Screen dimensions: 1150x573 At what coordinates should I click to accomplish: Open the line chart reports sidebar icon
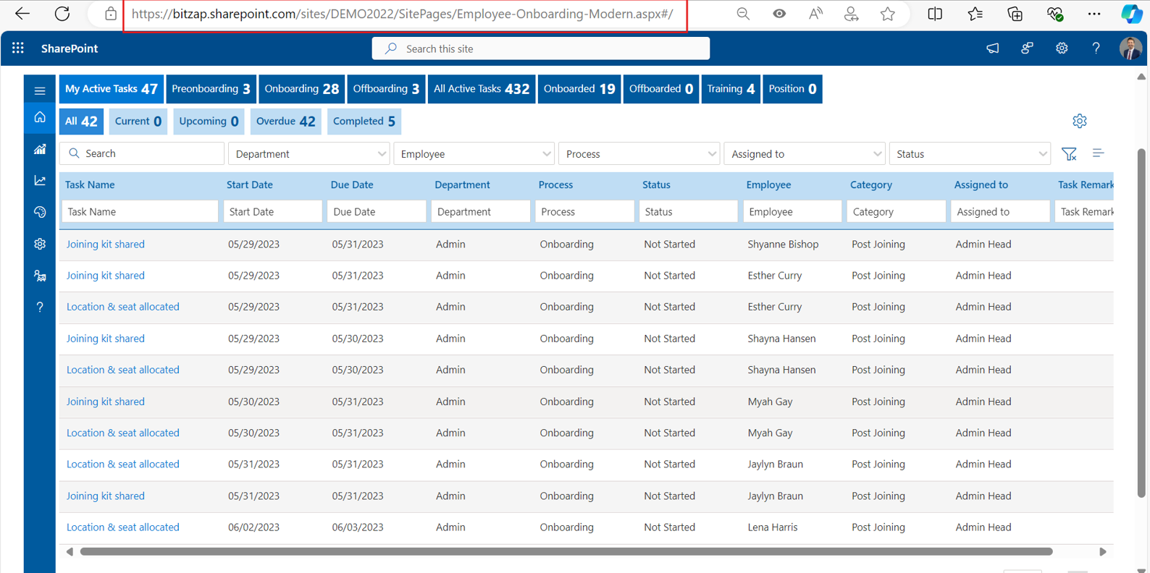(x=40, y=180)
